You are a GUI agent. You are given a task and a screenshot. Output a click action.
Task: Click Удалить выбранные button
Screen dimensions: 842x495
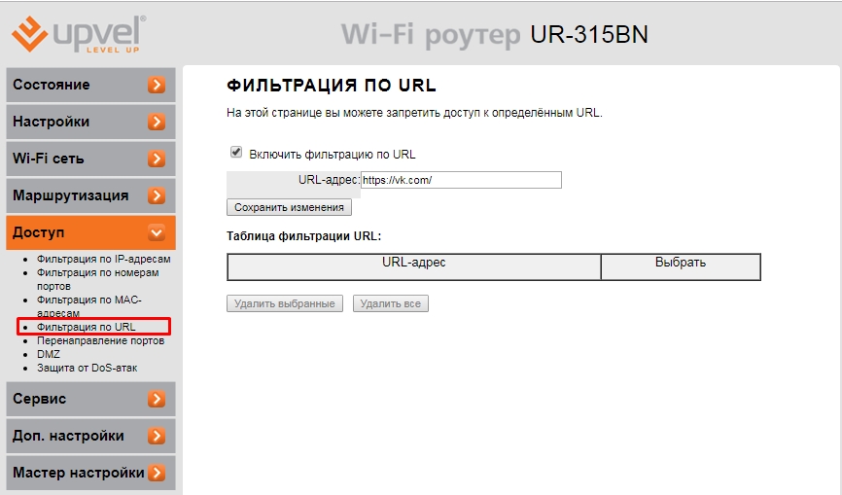point(285,303)
